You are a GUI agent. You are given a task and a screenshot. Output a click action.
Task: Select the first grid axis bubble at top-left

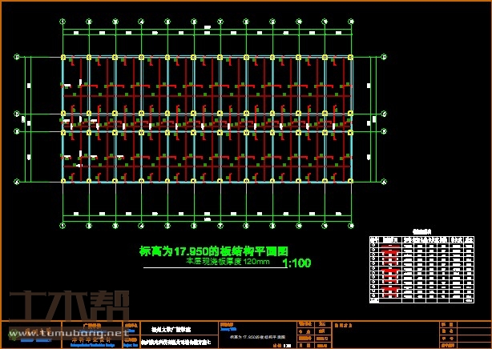click(x=64, y=22)
